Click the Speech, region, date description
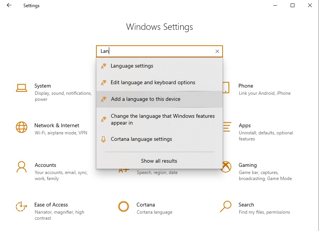Image resolution: width=319 pixels, height=231 pixels. tap(157, 172)
